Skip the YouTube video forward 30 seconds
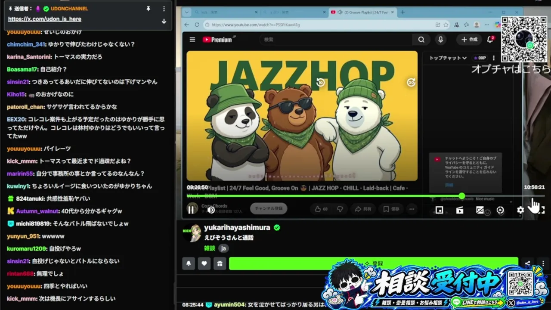 (x=411, y=82)
